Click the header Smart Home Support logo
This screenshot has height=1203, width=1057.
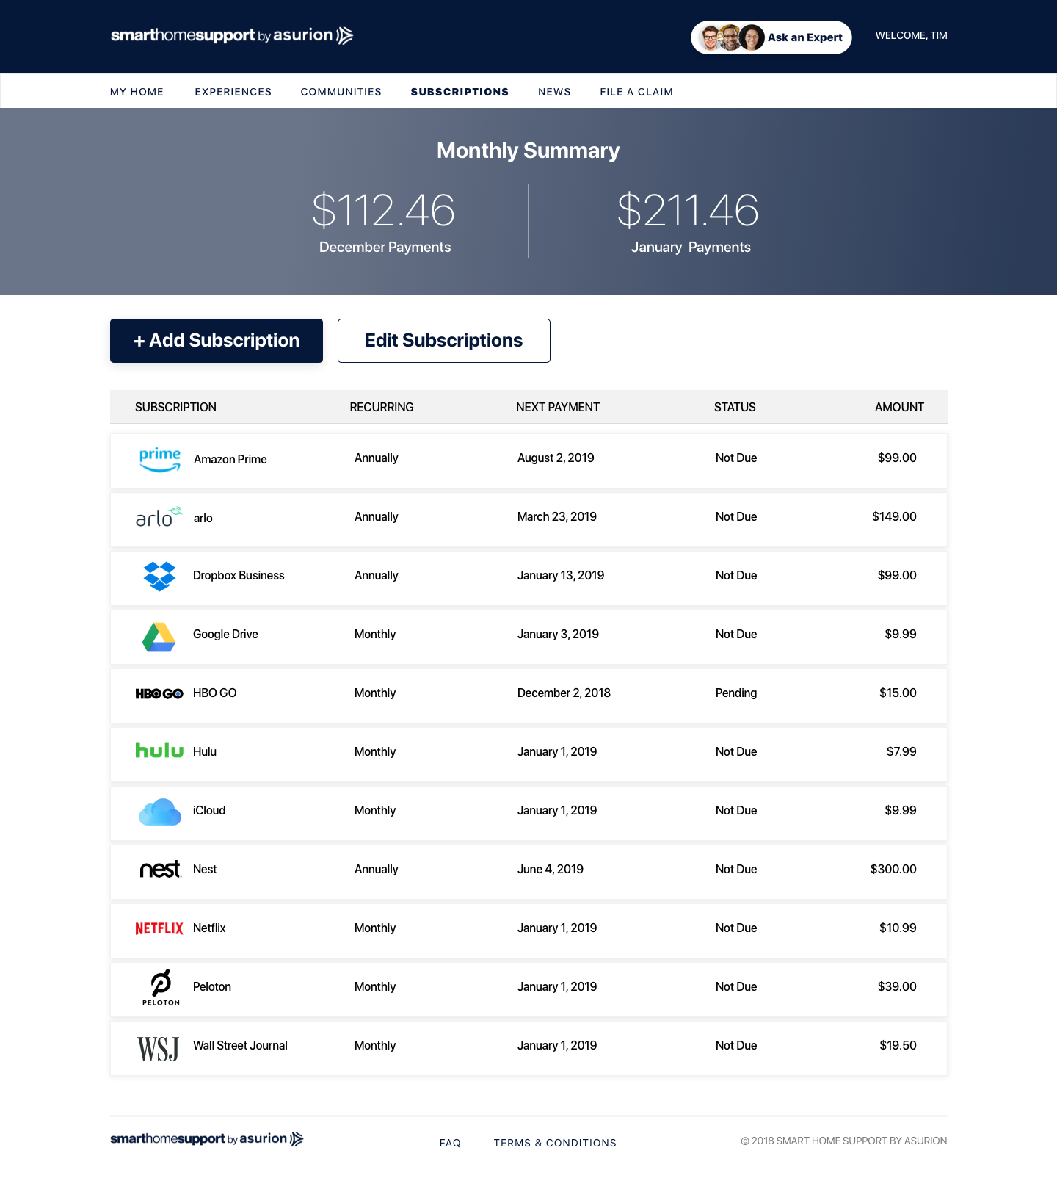tap(232, 35)
